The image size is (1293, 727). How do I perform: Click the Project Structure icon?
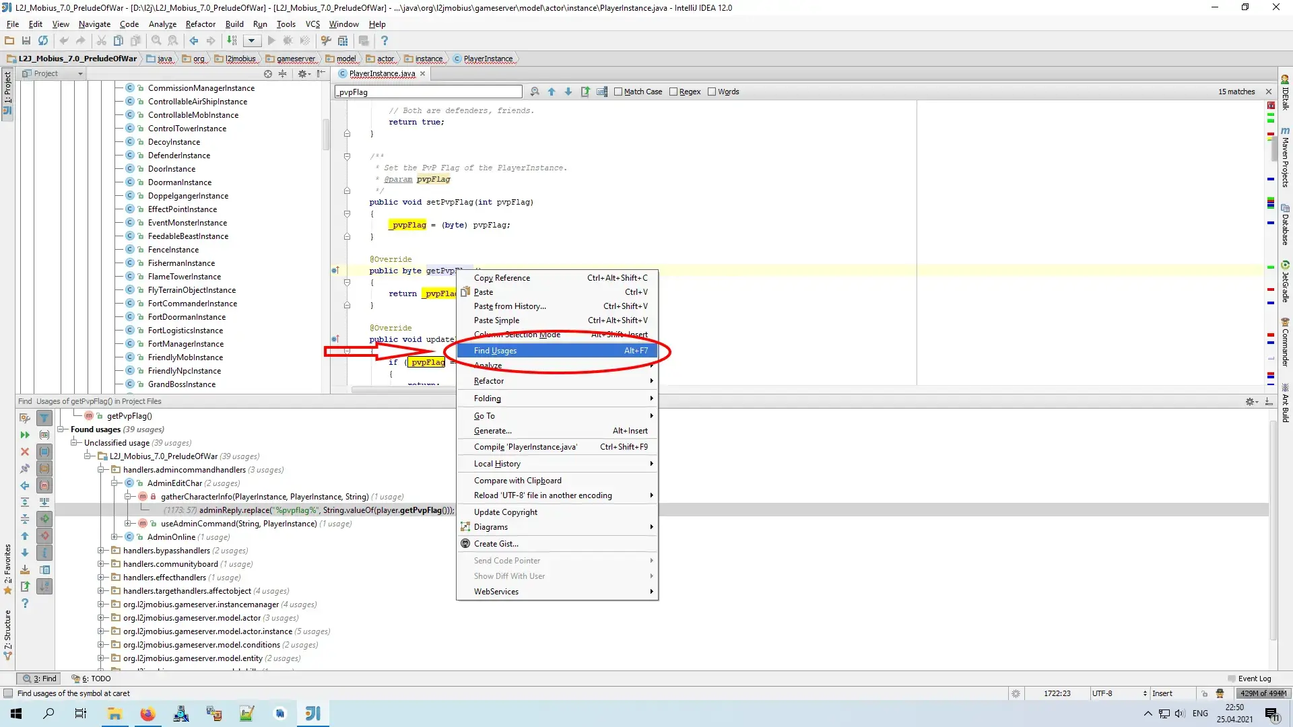[343, 41]
